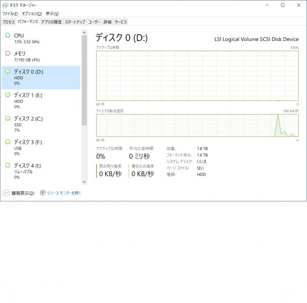Open the ファイル(F) menu

coord(10,13)
